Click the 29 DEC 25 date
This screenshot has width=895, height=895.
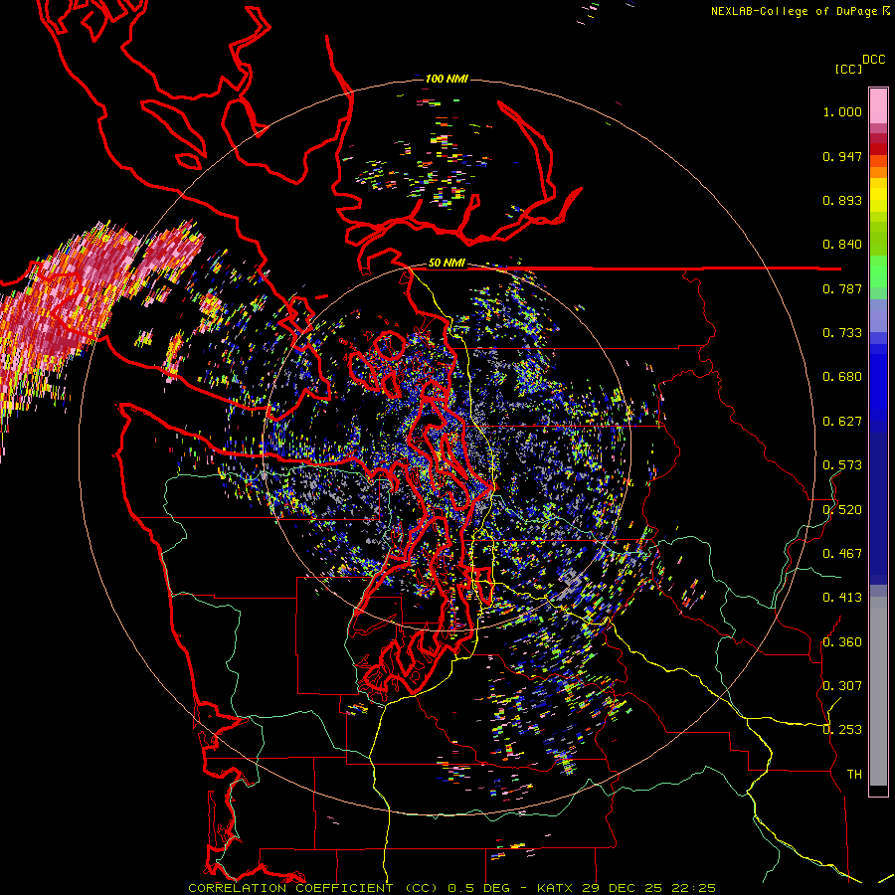[x=623, y=888]
